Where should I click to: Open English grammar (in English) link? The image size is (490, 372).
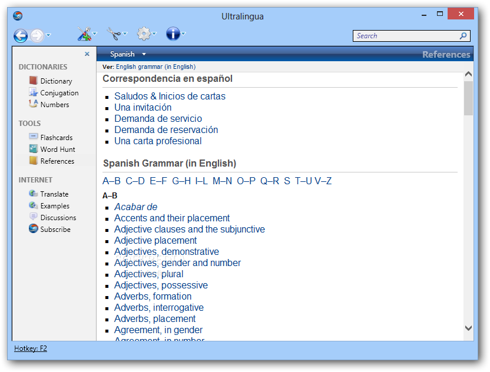[x=155, y=67]
